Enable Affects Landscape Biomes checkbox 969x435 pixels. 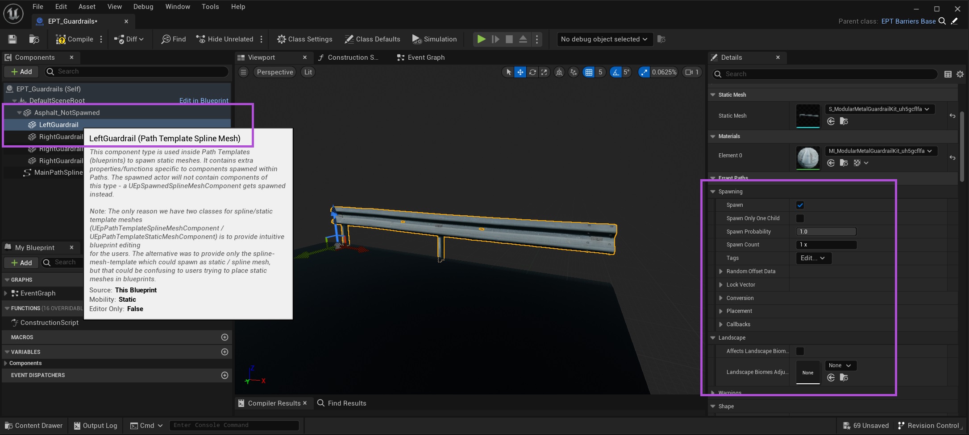(800, 351)
